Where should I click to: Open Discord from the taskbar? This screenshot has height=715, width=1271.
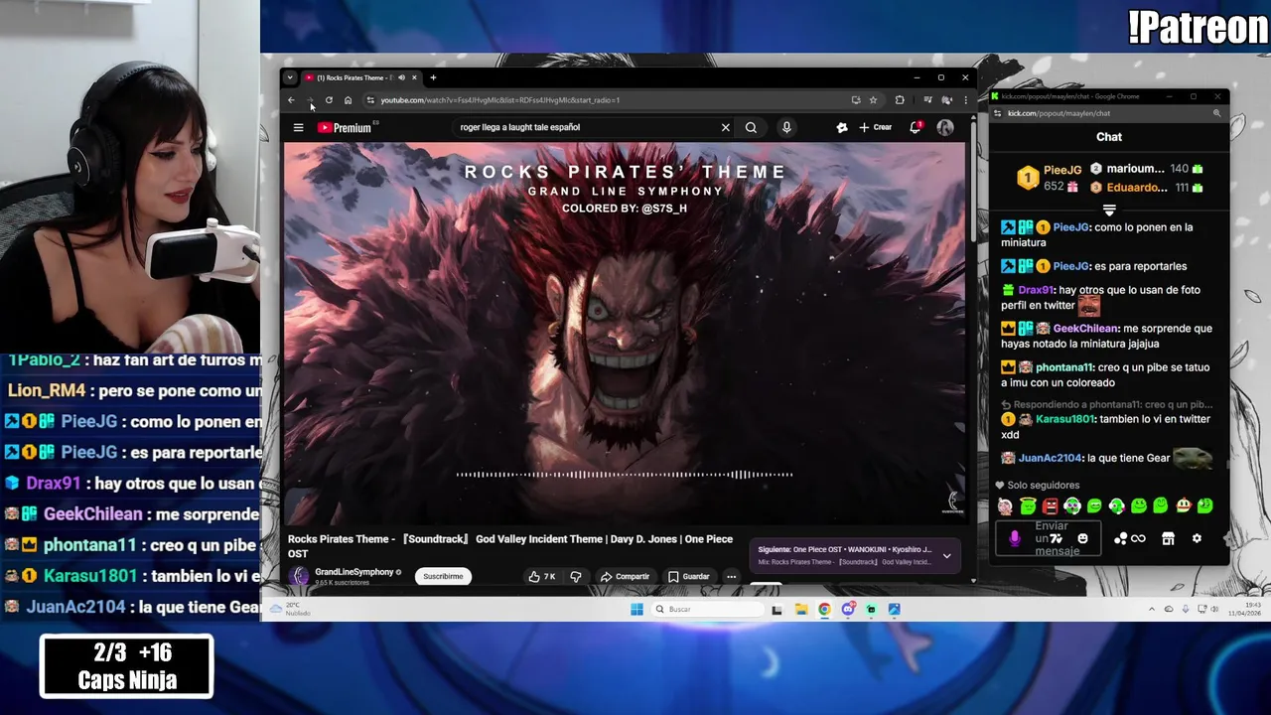click(x=848, y=610)
